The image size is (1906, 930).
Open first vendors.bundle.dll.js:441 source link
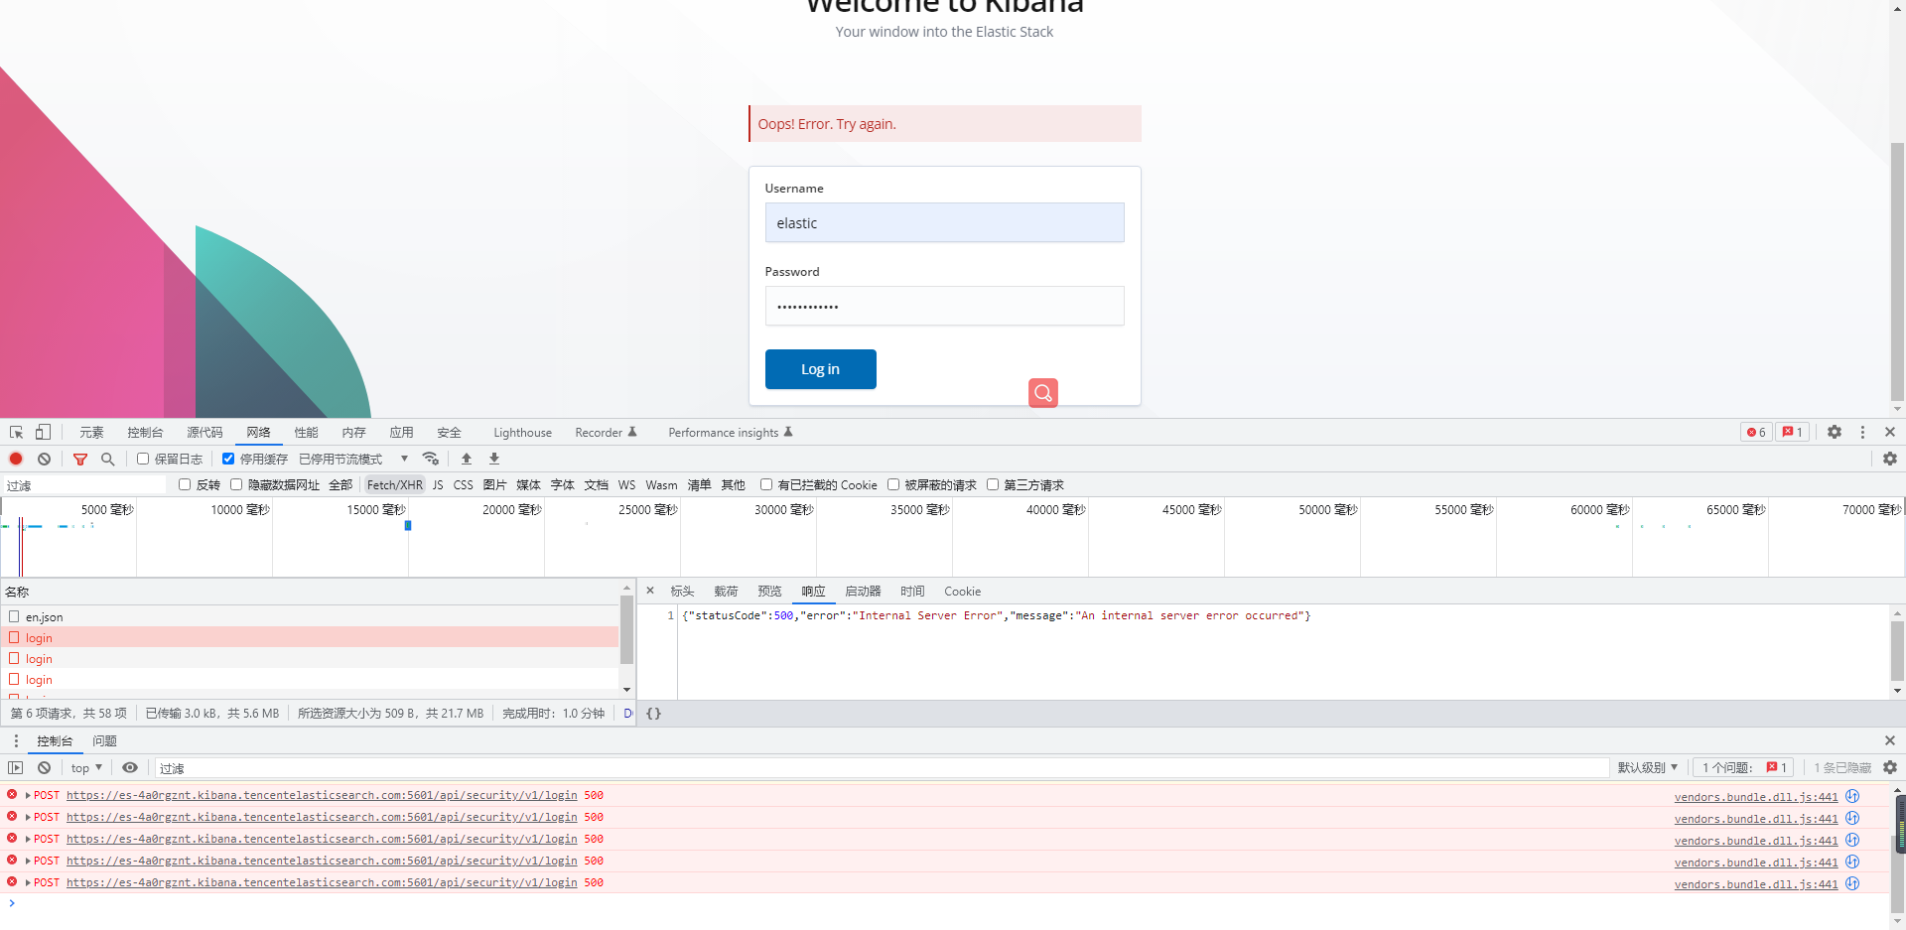1755,797
